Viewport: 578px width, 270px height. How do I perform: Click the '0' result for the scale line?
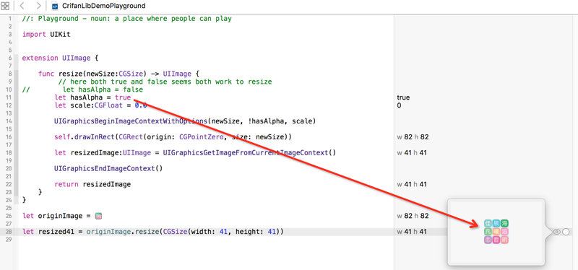point(400,105)
